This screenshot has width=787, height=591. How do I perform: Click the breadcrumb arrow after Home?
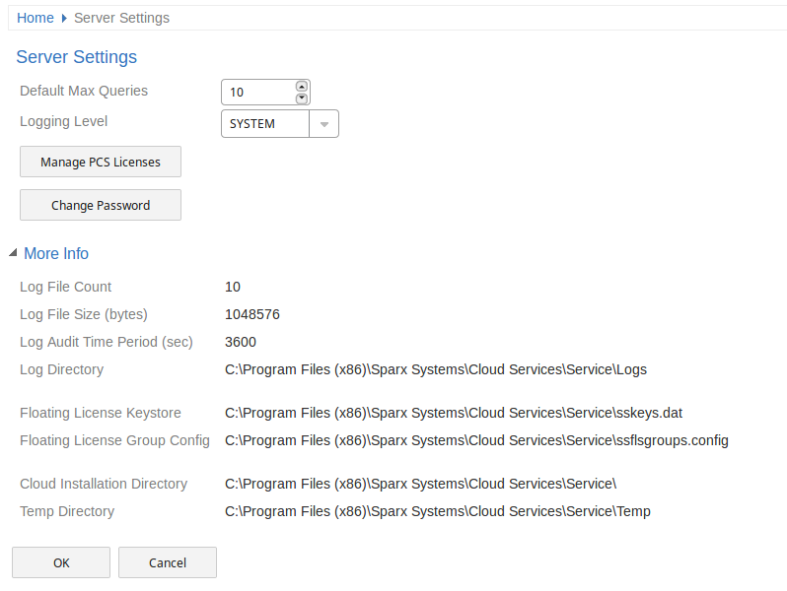click(64, 19)
